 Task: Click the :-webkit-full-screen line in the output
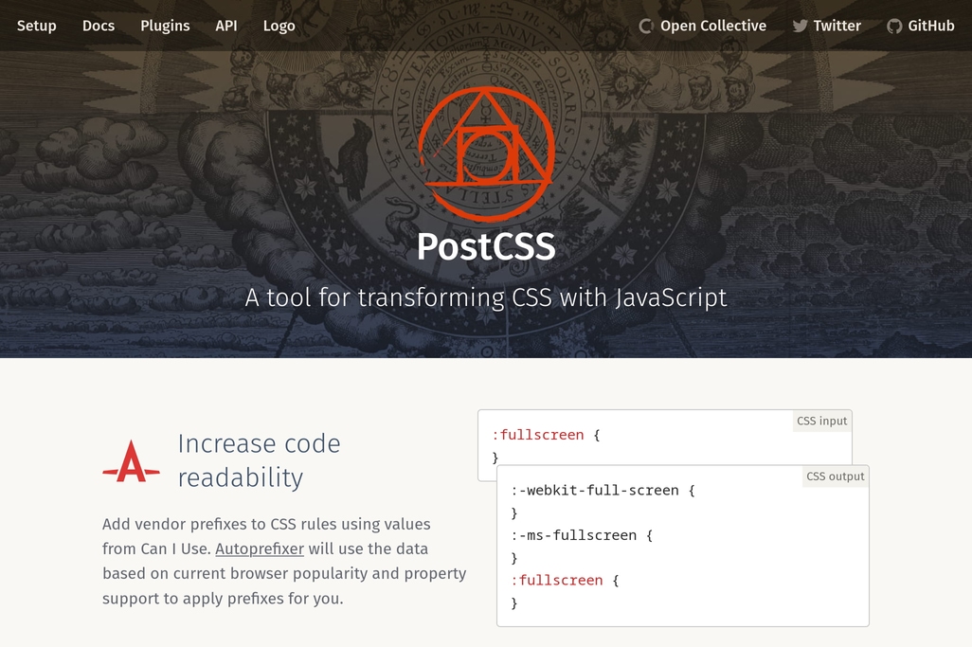coord(603,490)
